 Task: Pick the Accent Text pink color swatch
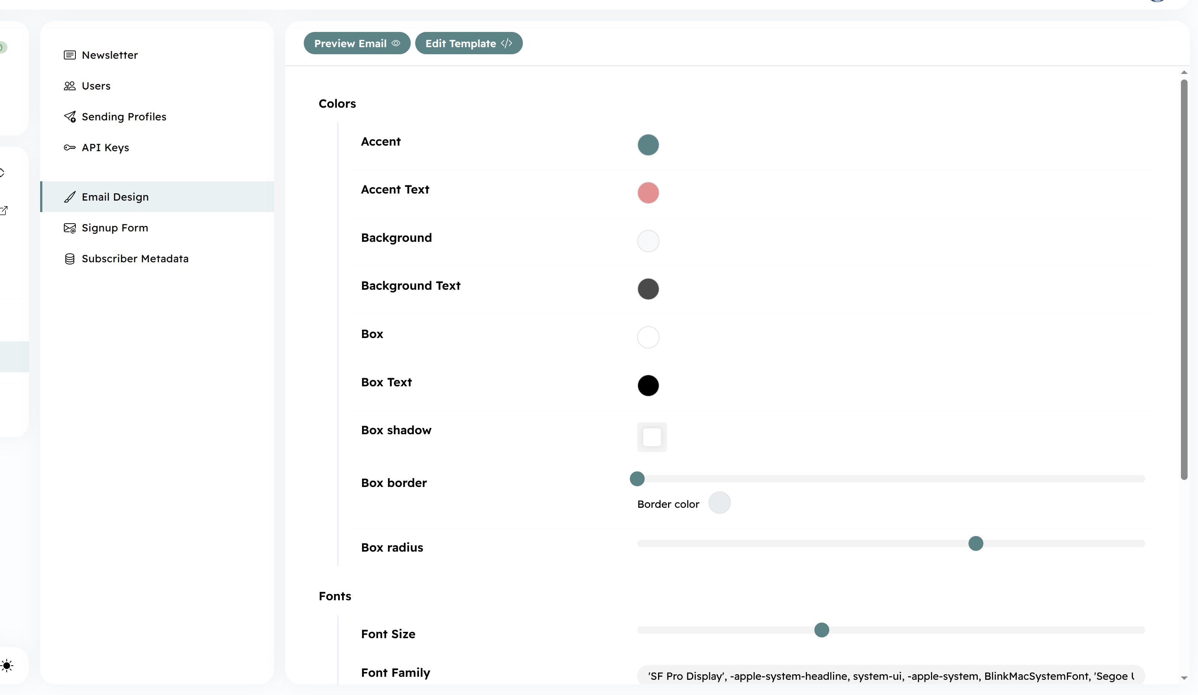pos(648,193)
